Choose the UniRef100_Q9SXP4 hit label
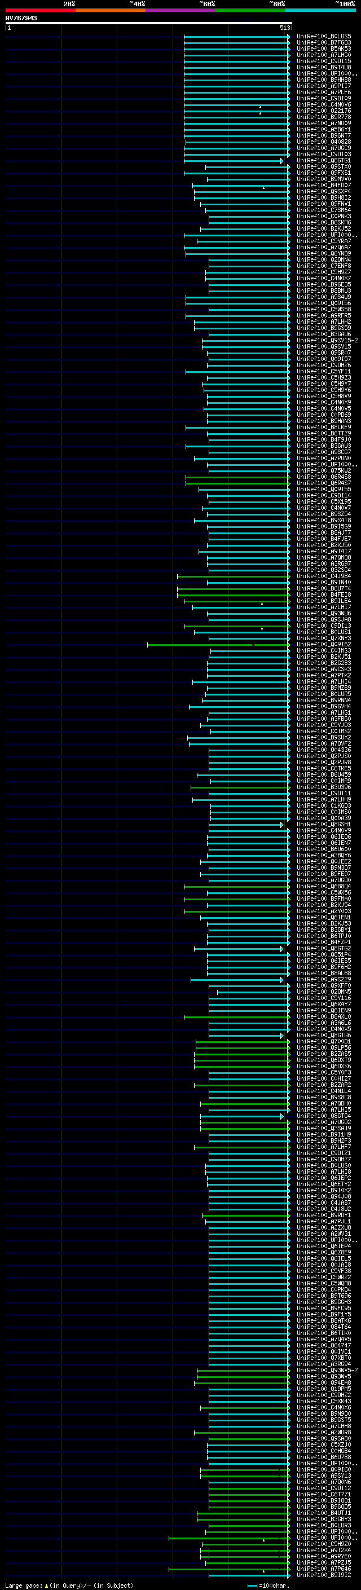This screenshot has height=1590, width=361. tap(324, 191)
